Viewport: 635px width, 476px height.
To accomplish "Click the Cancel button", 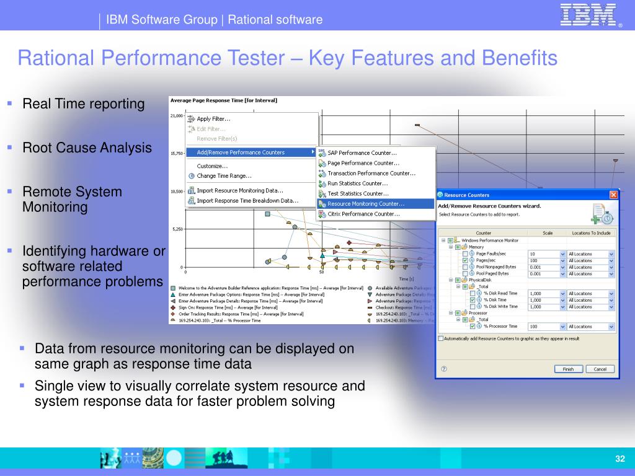I will (600, 369).
